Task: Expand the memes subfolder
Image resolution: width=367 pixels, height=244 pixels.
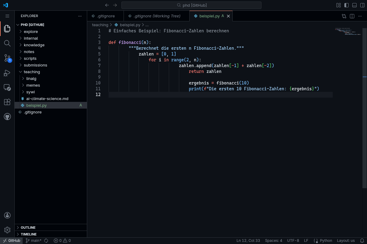Action: [x=51, y=85]
